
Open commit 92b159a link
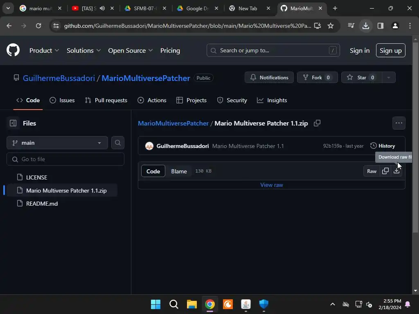click(332, 146)
